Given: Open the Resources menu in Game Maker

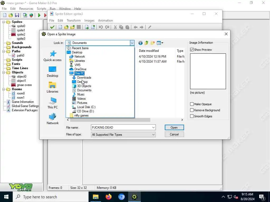Looking at the screenshot, I should pos(26,9).
